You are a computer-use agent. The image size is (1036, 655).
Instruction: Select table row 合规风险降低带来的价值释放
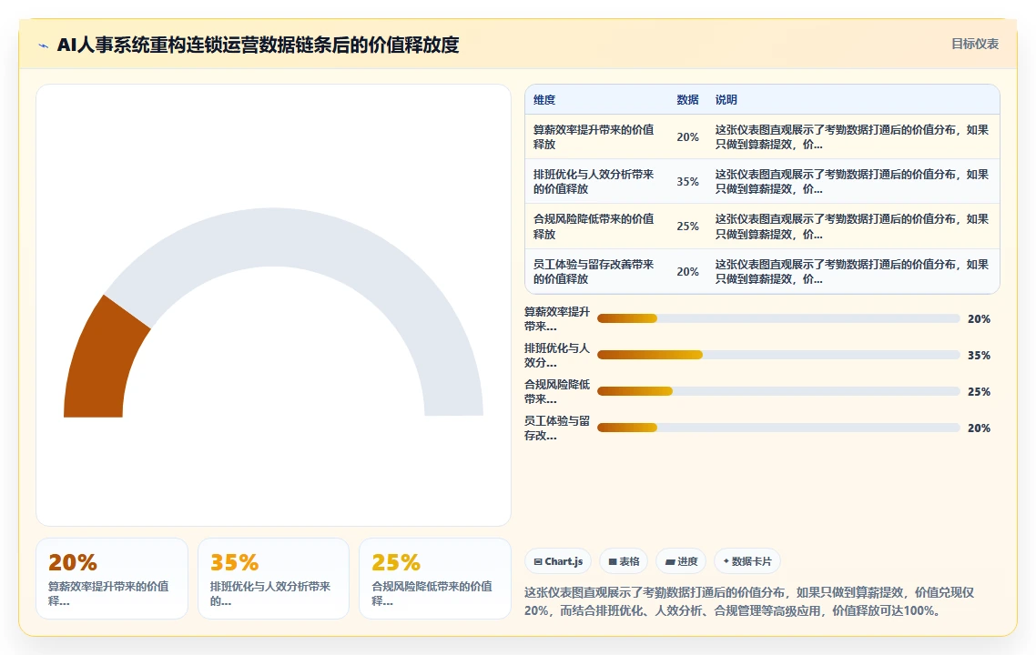point(762,227)
